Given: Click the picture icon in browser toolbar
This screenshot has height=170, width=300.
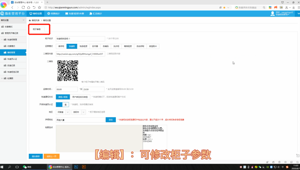Looking at the screenshot, I should [281, 8].
